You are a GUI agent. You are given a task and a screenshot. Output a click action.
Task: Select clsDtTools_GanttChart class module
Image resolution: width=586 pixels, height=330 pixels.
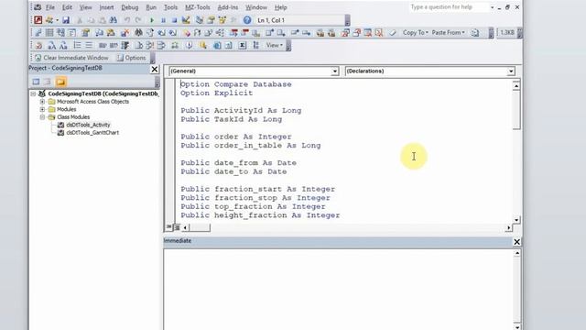click(92, 132)
